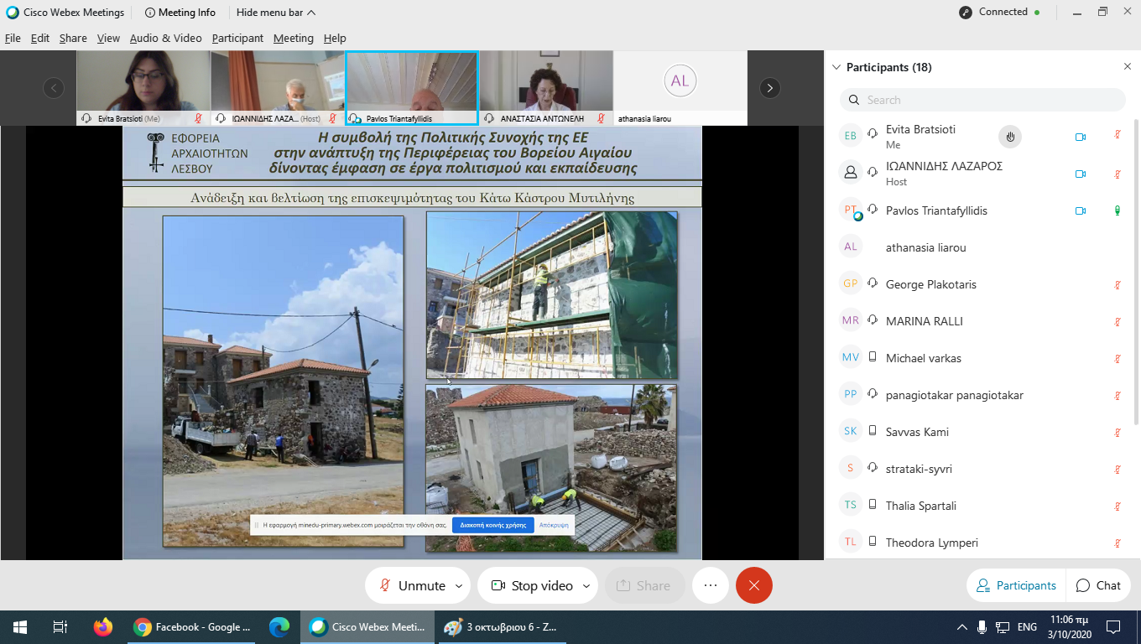The height and width of the screenshot is (644, 1141).
Task: Close the Participants panel
Action: [x=1127, y=67]
